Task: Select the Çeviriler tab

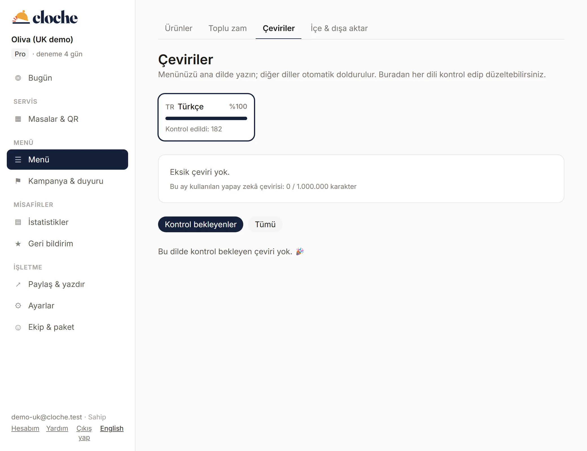Action: point(279,28)
